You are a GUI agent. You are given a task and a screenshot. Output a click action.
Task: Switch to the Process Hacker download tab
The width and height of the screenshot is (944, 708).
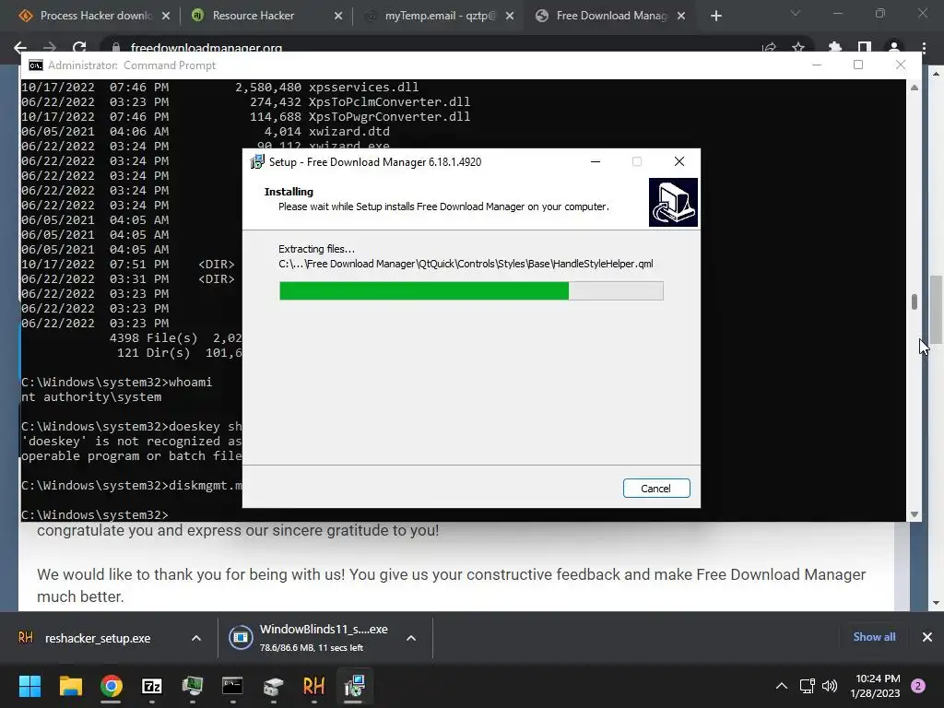pyautogui.click(x=96, y=16)
